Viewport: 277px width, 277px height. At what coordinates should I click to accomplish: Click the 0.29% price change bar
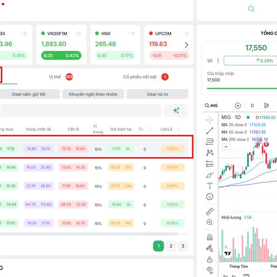[250, 61]
